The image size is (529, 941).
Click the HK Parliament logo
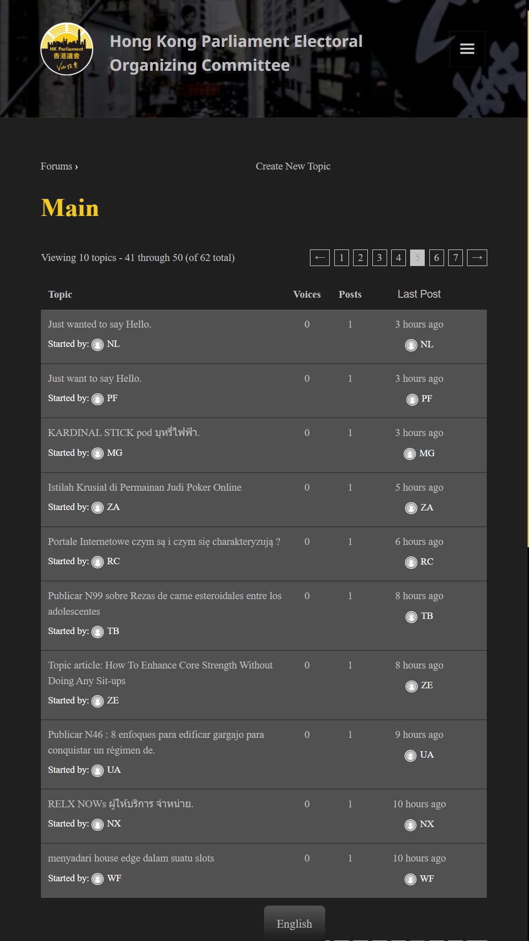[x=67, y=49]
